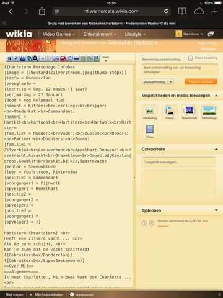The image size is (223, 298).
Task: Collapse the bottom toolbar with the double chevron
Action: coord(219,294)
